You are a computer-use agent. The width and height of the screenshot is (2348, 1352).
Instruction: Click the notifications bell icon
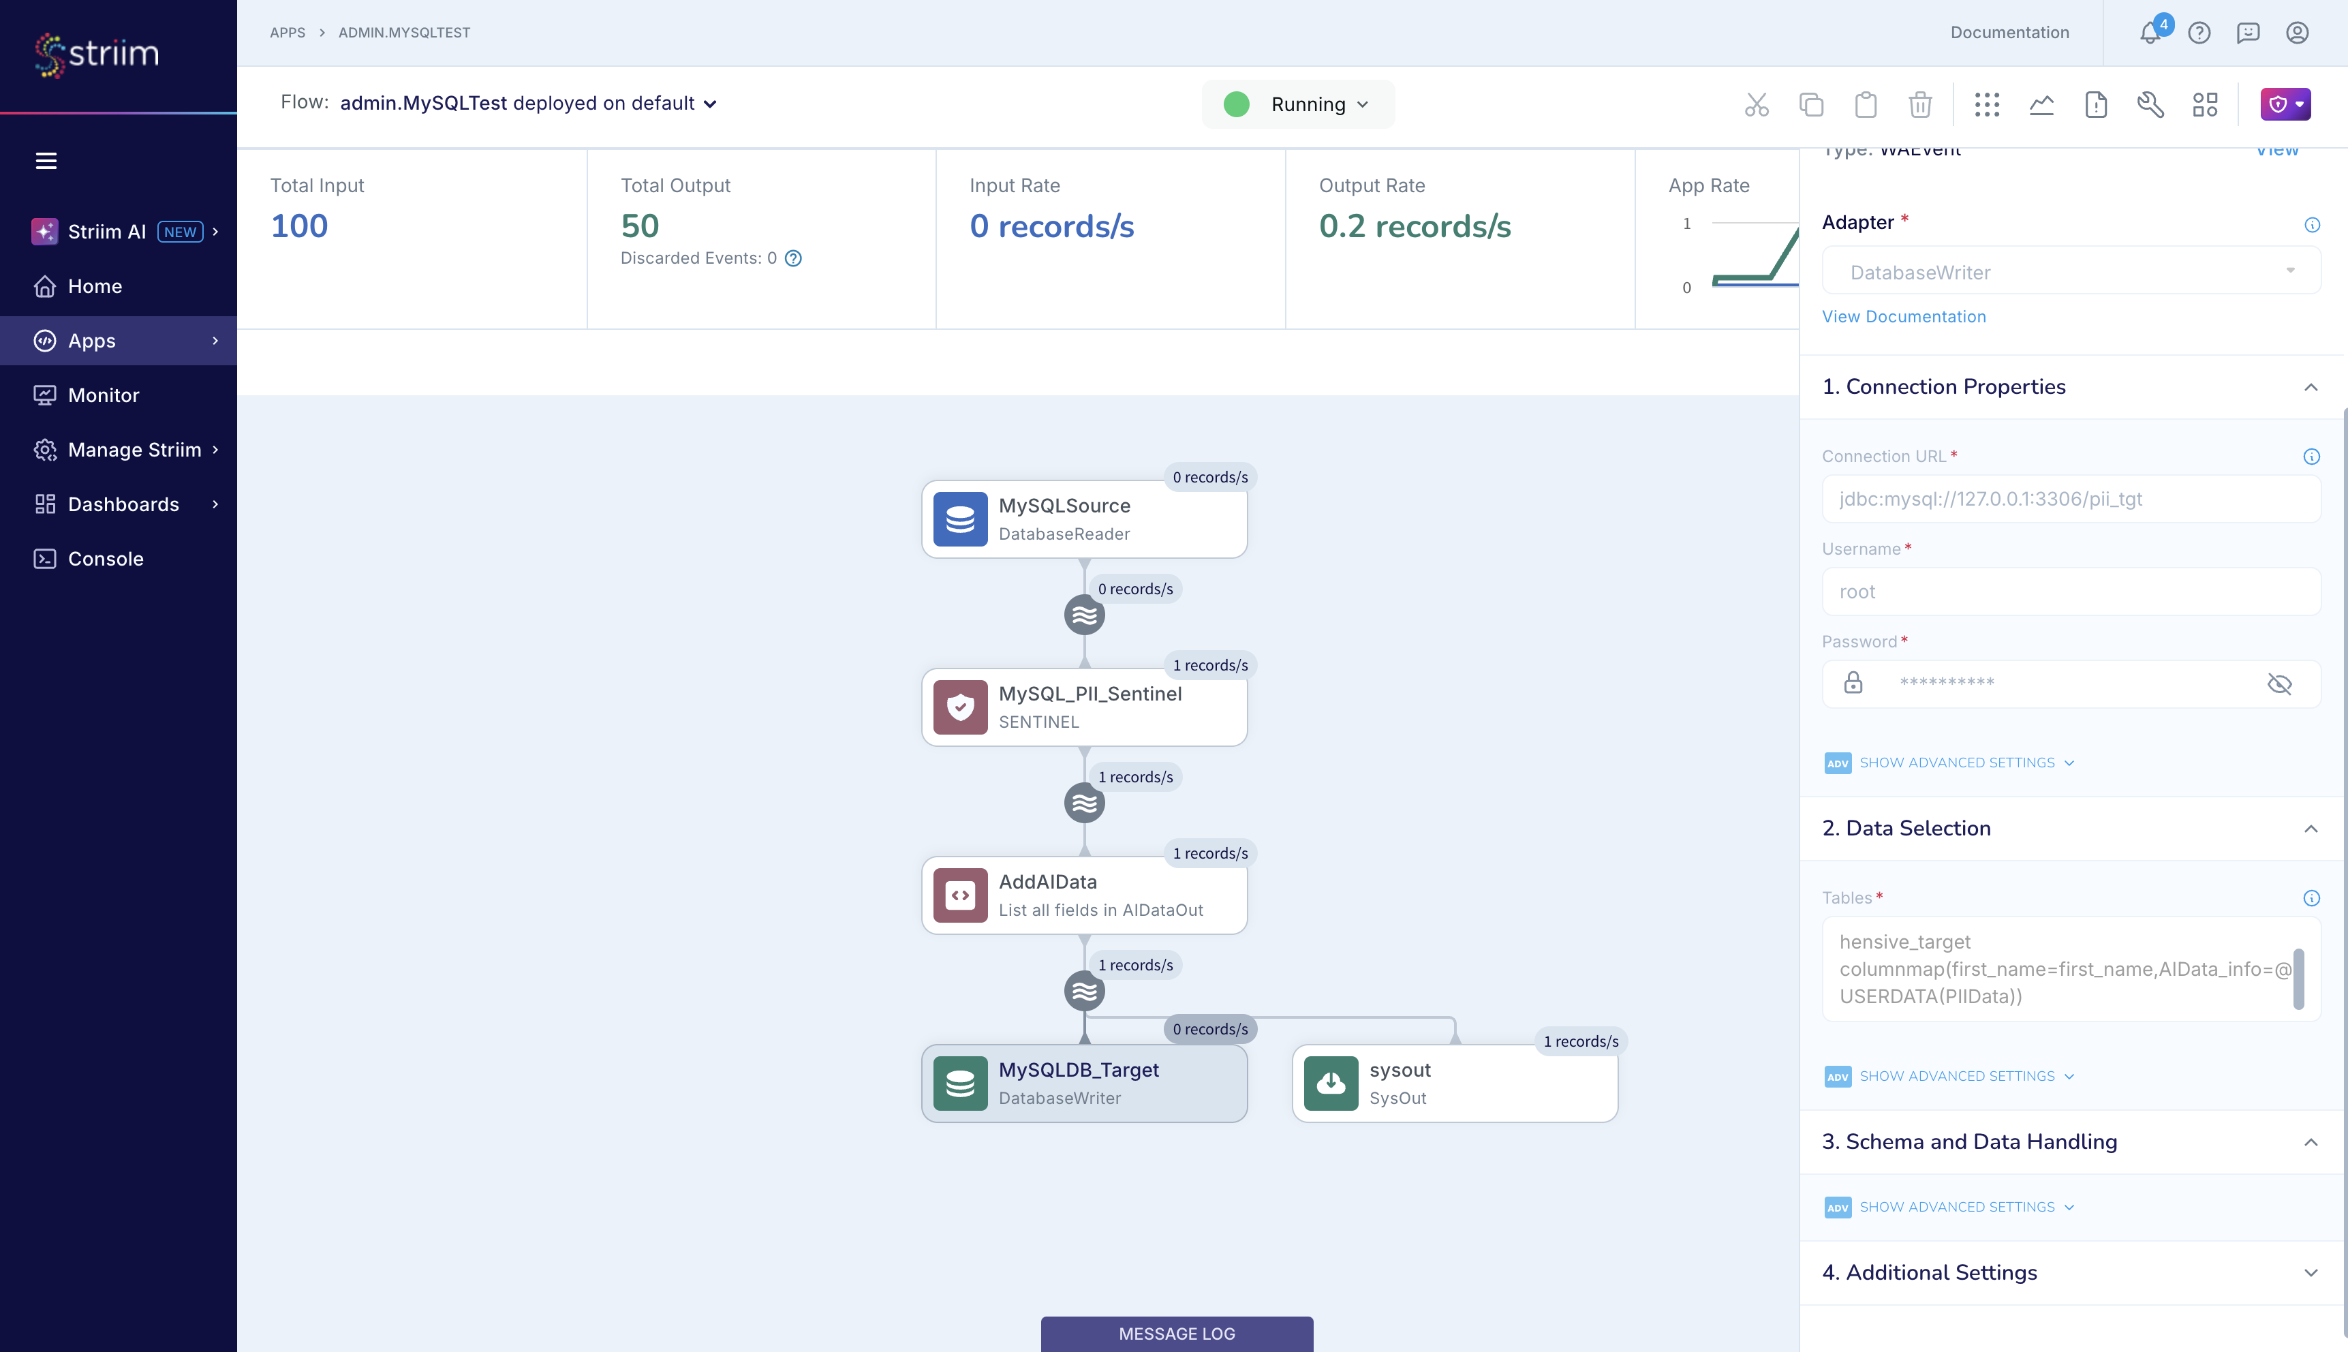point(2151,31)
